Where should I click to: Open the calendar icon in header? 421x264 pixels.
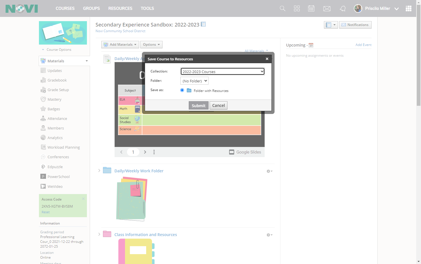pos(311,8)
